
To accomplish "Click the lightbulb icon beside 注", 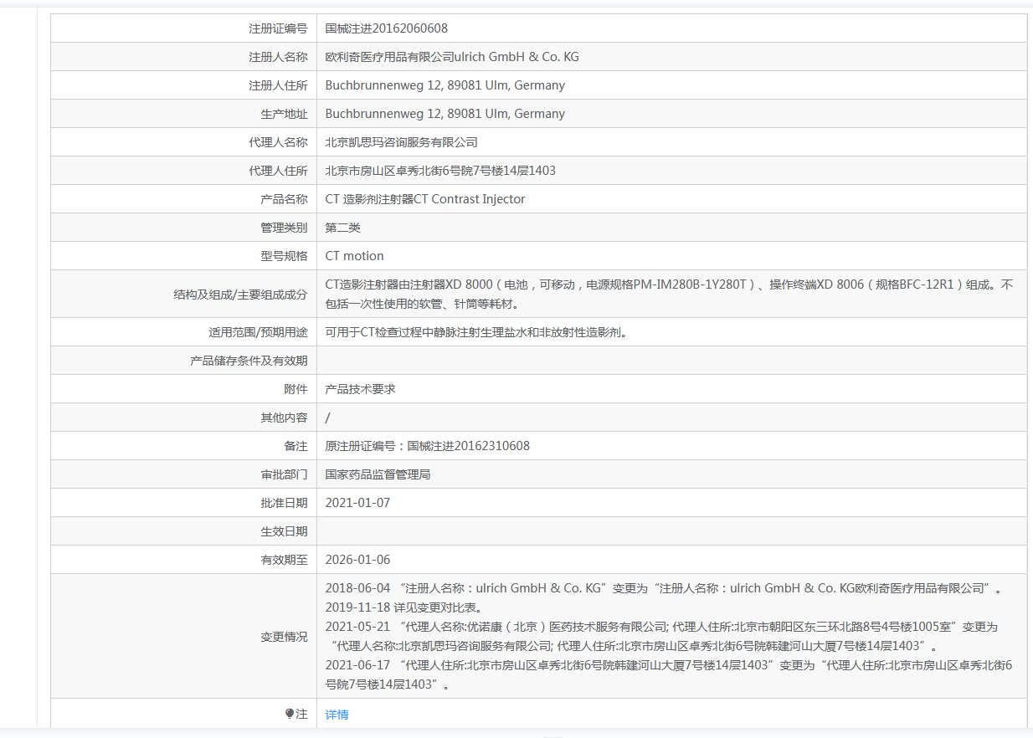I will point(290,714).
